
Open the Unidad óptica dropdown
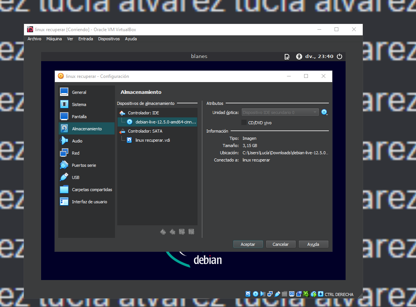tap(280, 112)
